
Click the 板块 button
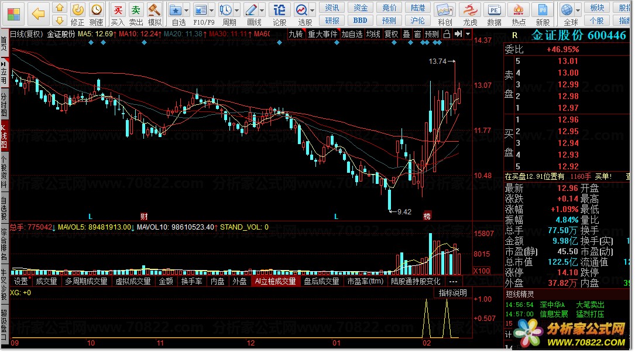pos(597,8)
